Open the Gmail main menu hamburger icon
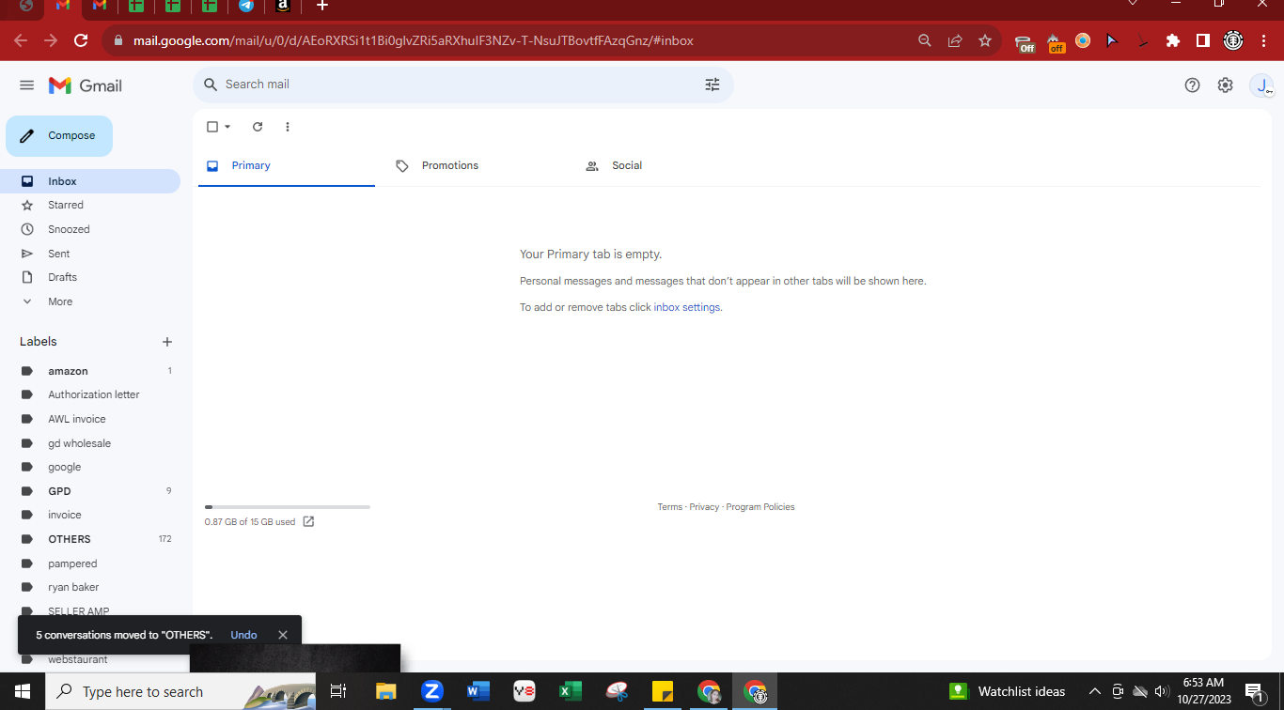This screenshot has width=1284, height=710. [x=26, y=85]
